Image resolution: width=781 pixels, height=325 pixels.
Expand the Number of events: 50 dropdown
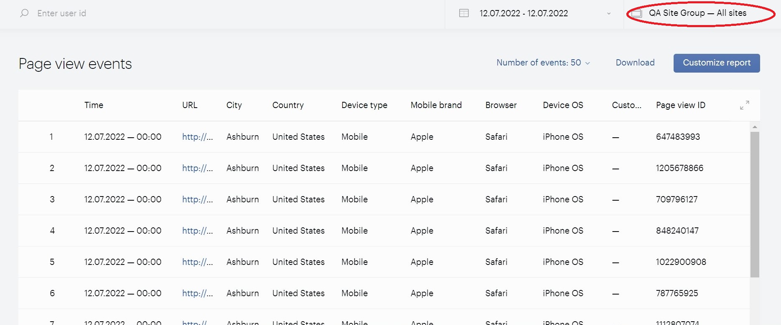point(543,63)
